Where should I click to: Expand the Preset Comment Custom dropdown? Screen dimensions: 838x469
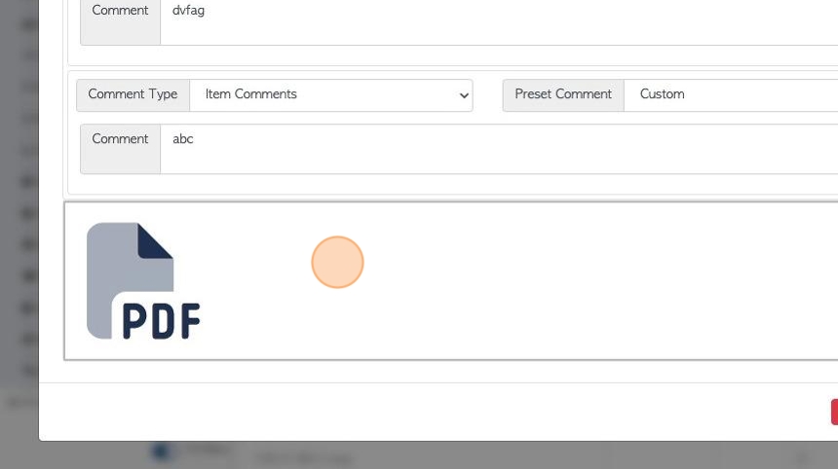[x=731, y=95]
